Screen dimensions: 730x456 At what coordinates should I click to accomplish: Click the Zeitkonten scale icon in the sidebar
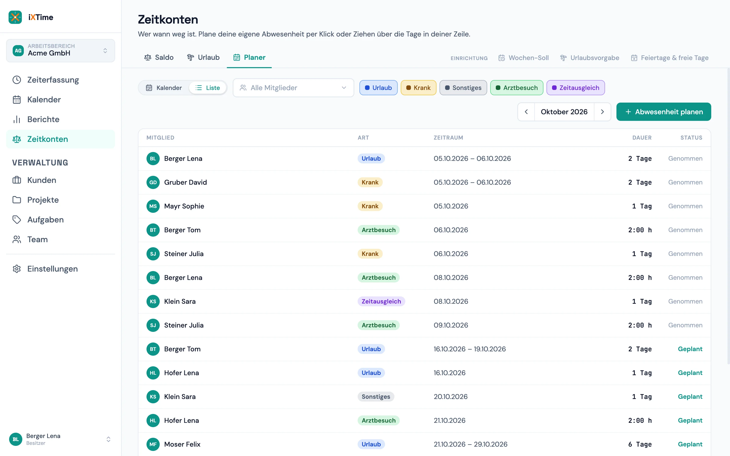pos(16,139)
